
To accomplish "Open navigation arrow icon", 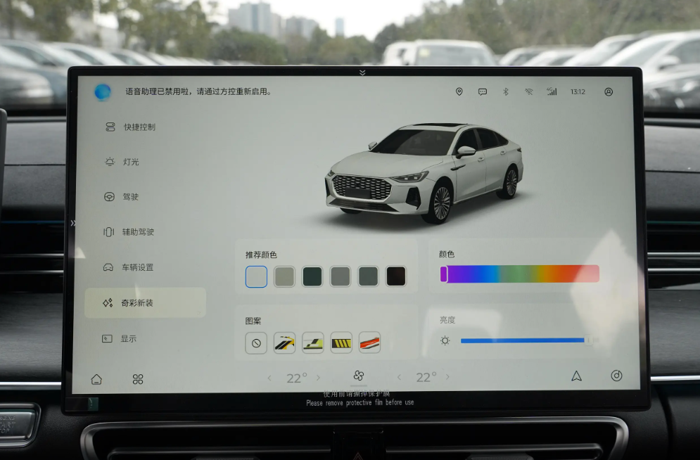I will [x=577, y=376].
